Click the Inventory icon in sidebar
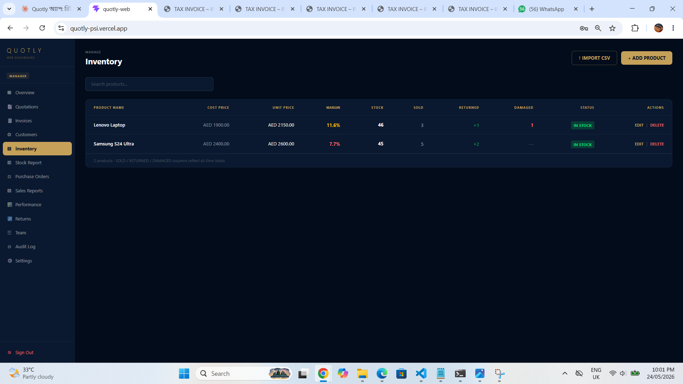The height and width of the screenshot is (384, 683). 10,149
